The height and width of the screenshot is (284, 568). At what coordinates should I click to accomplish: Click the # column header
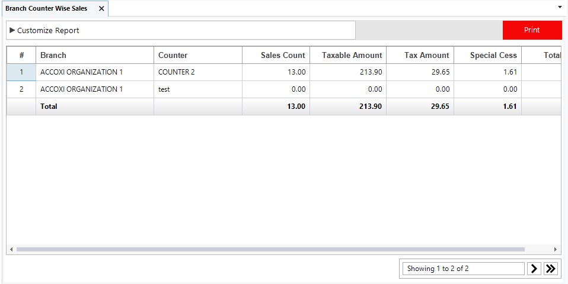21,55
